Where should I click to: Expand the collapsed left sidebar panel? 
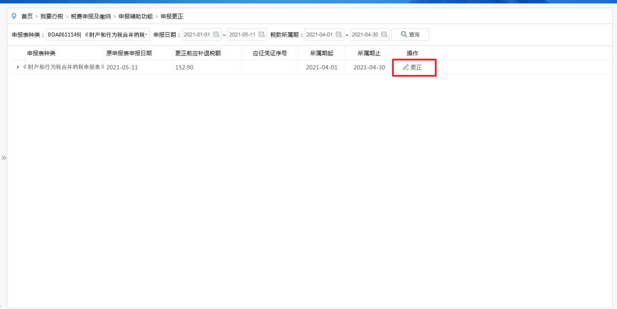coord(4,158)
